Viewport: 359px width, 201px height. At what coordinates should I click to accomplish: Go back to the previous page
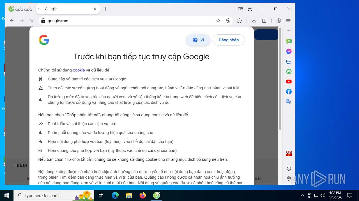coord(12,21)
